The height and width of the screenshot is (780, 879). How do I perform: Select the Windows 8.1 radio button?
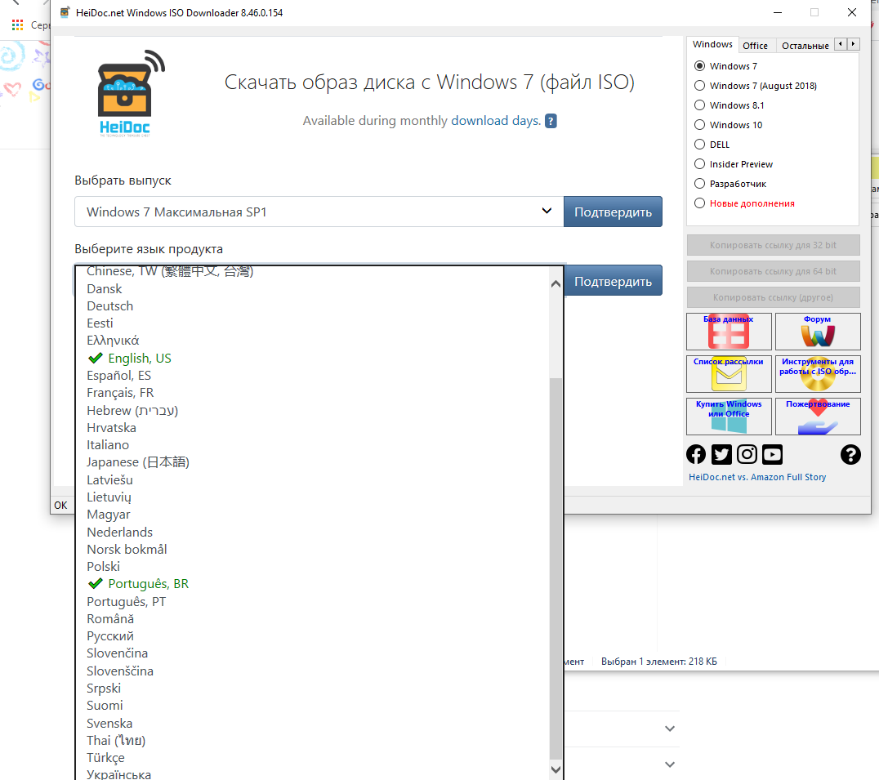tap(699, 105)
